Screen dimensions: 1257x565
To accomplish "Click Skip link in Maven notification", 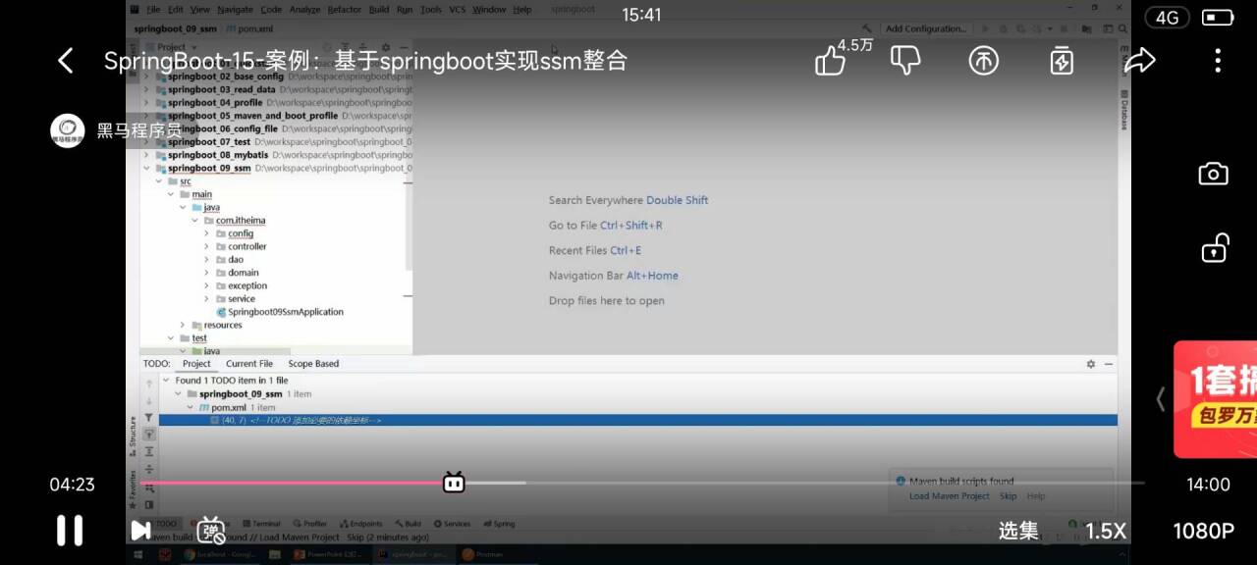I will tap(1008, 496).
